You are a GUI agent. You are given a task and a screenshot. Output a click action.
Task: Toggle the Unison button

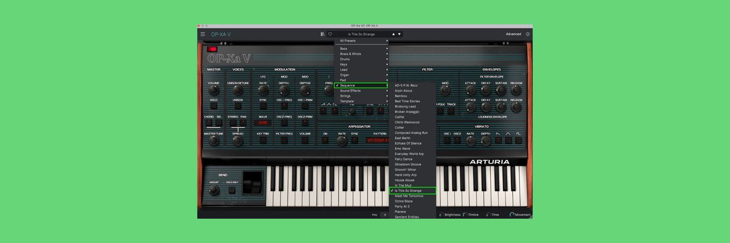point(238,106)
